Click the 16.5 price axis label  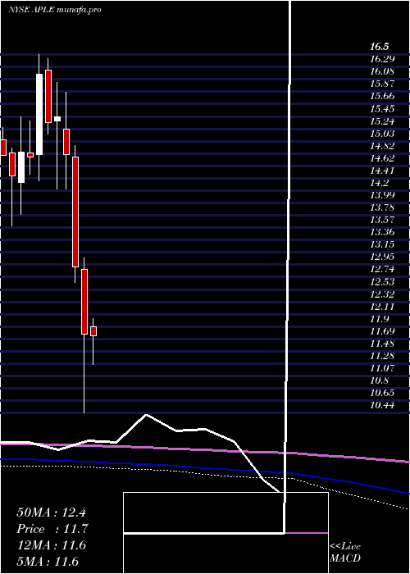pos(379,47)
